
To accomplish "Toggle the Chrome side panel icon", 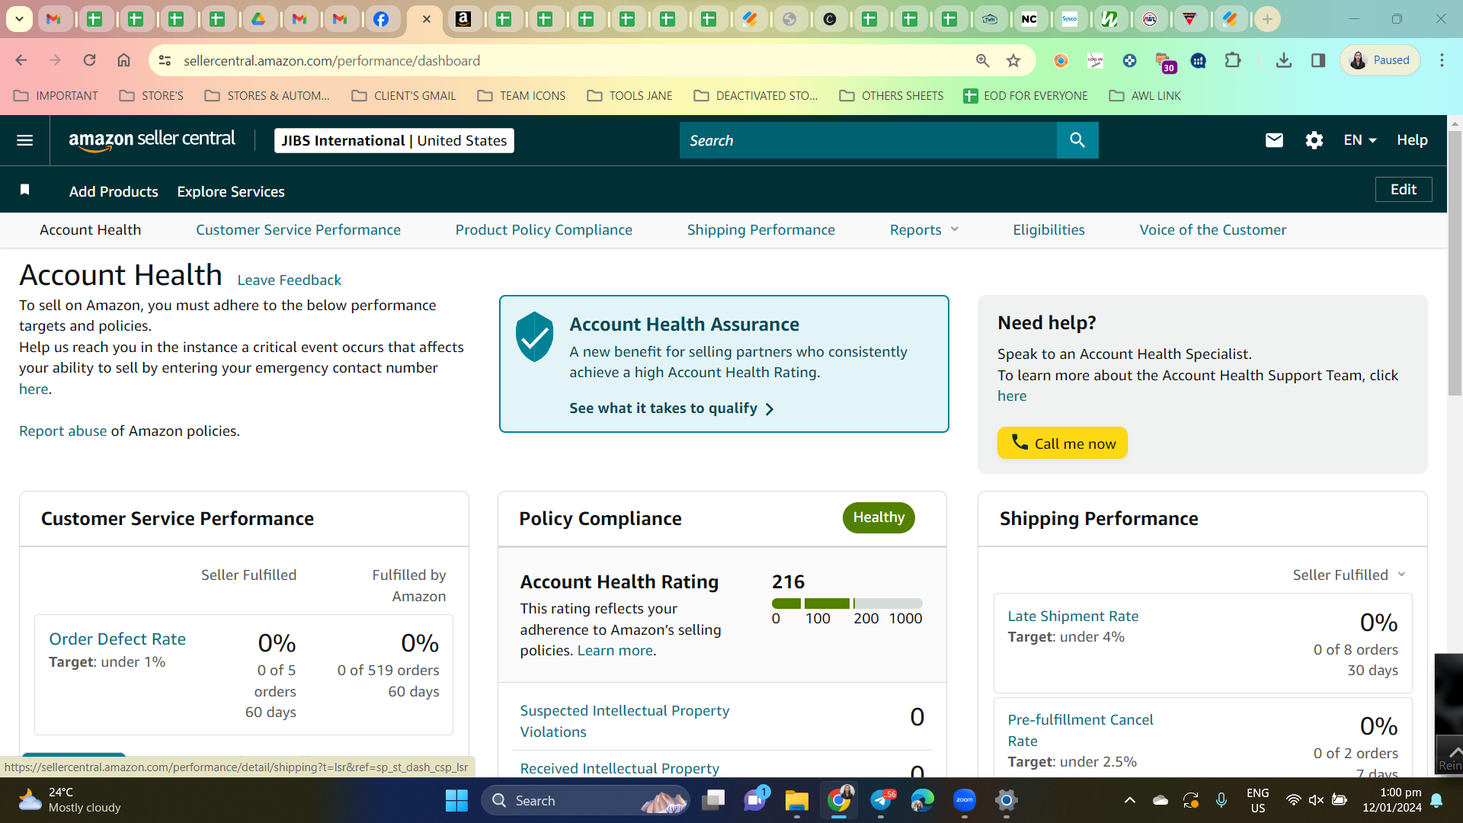I will pos(1318,60).
